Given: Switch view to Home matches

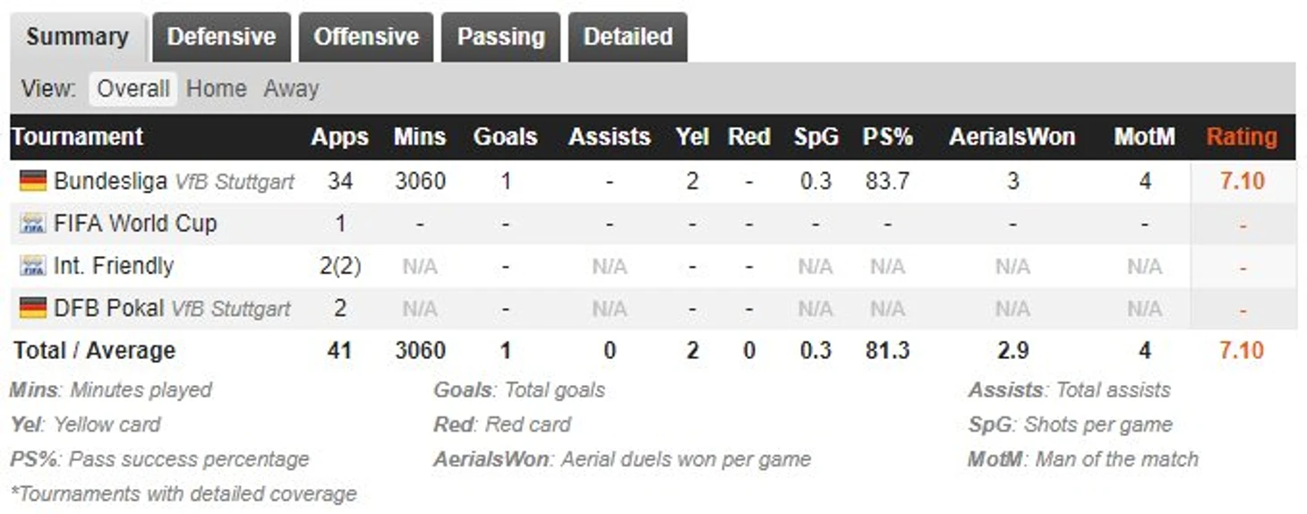Looking at the screenshot, I should (x=216, y=89).
